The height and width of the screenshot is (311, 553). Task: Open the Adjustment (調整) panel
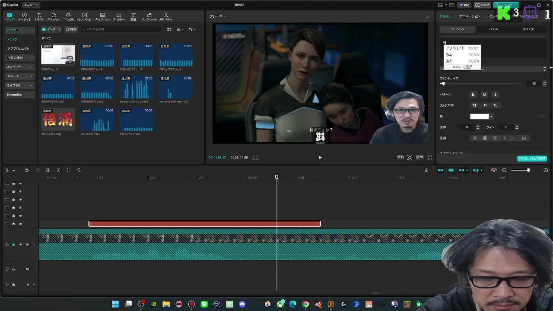[133, 16]
